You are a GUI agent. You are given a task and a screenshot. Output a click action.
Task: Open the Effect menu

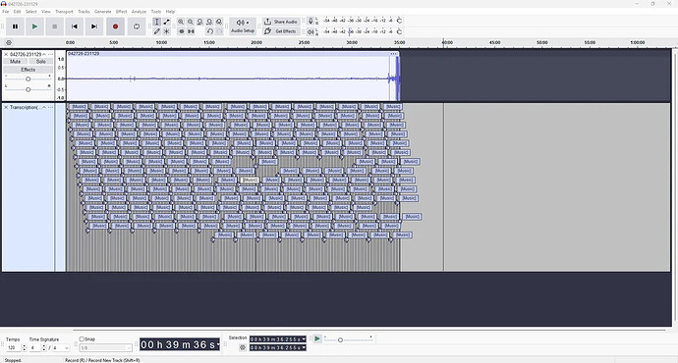point(122,12)
